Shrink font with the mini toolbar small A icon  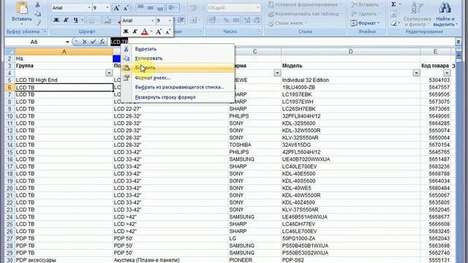click(x=167, y=31)
